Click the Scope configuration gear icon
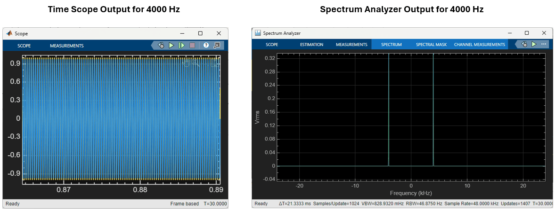The image size is (555, 211). (x=161, y=46)
